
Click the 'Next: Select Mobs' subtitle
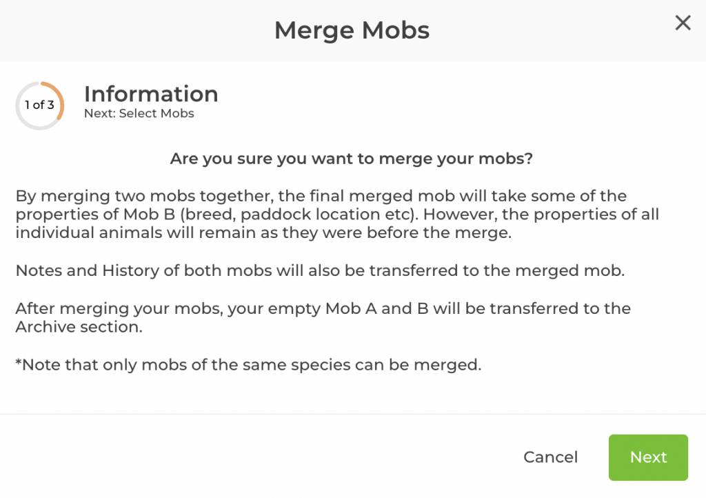coord(139,114)
